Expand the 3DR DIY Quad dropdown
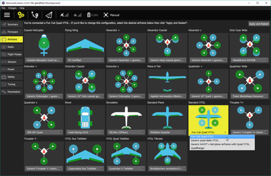The height and width of the screenshot is (176, 271). [44, 132]
